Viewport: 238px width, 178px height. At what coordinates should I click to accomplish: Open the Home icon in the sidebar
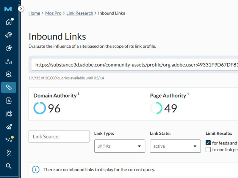pyautogui.click(x=9, y=21)
